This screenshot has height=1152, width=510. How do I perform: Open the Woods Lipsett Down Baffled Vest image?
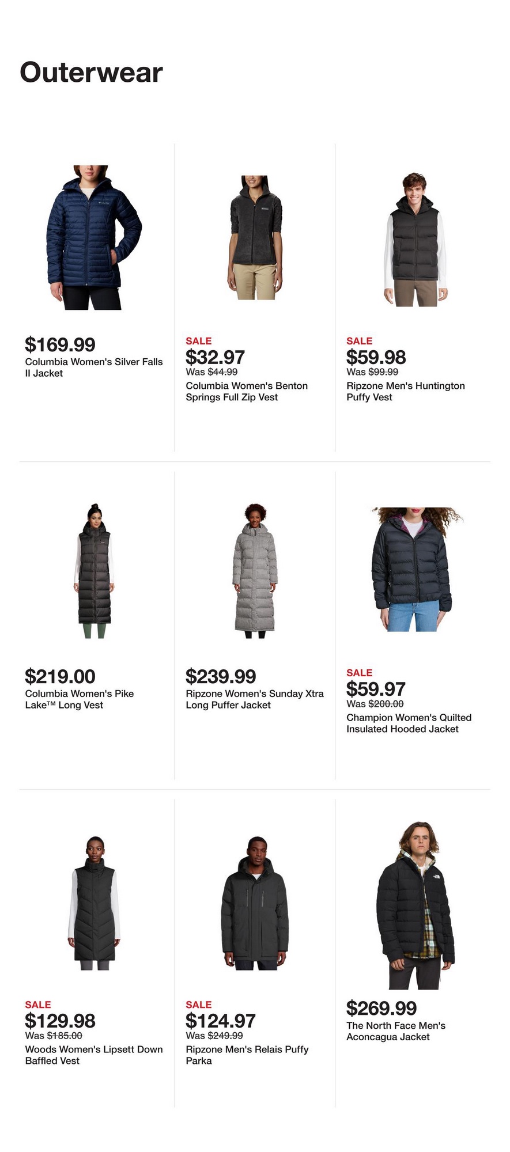(x=93, y=903)
